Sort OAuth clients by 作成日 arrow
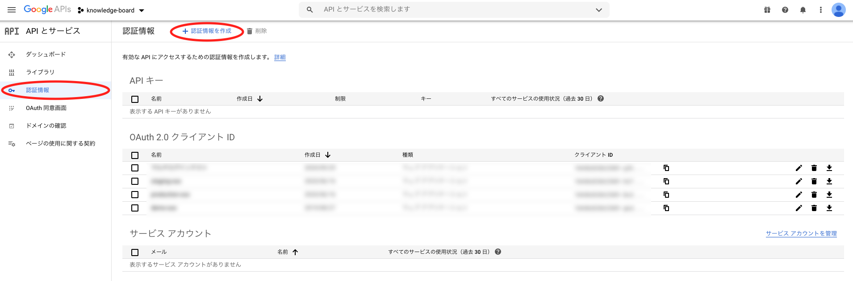This screenshot has width=853, height=281. [328, 155]
